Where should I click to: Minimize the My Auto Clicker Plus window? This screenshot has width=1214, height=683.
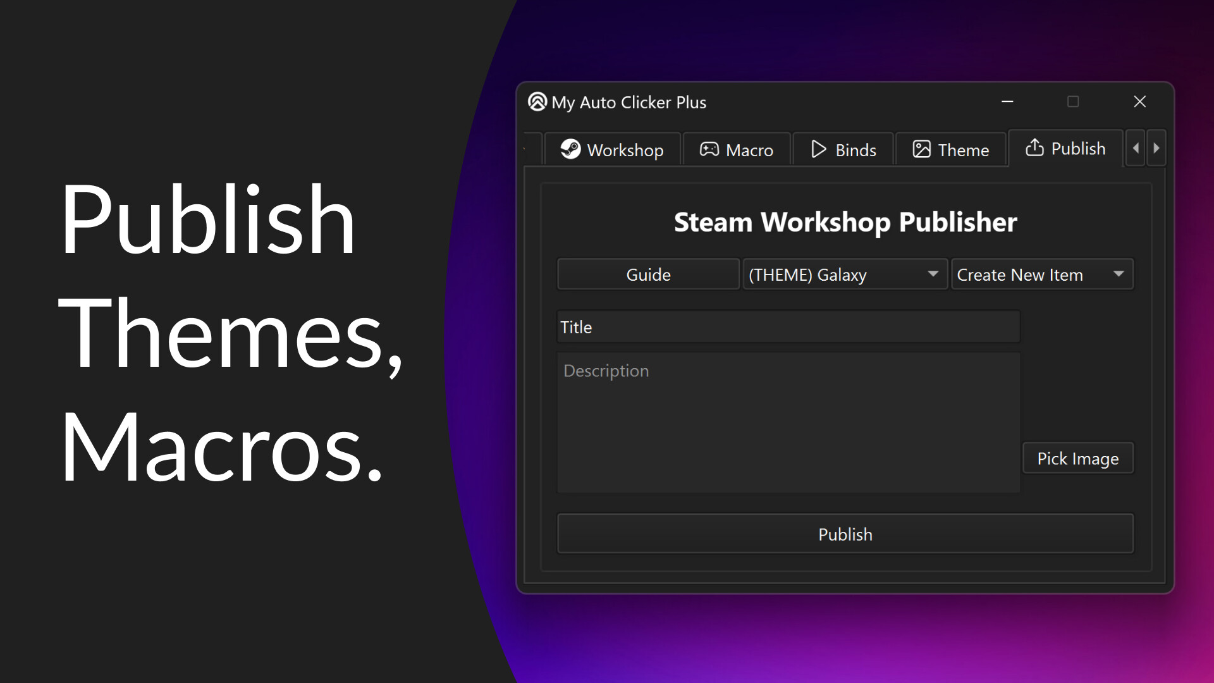click(x=1007, y=102)
